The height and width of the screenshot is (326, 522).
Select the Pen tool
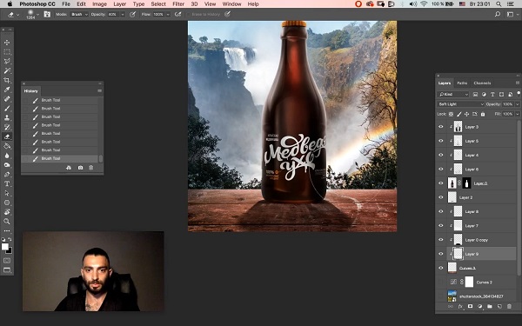[7, 174]
